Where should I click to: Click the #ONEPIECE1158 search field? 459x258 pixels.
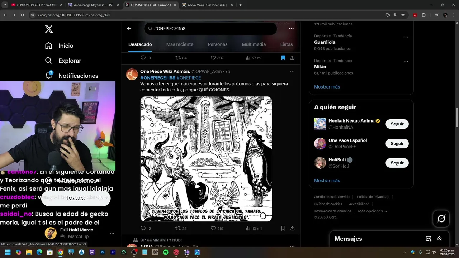pyautogui.click(x=210, y=29)
